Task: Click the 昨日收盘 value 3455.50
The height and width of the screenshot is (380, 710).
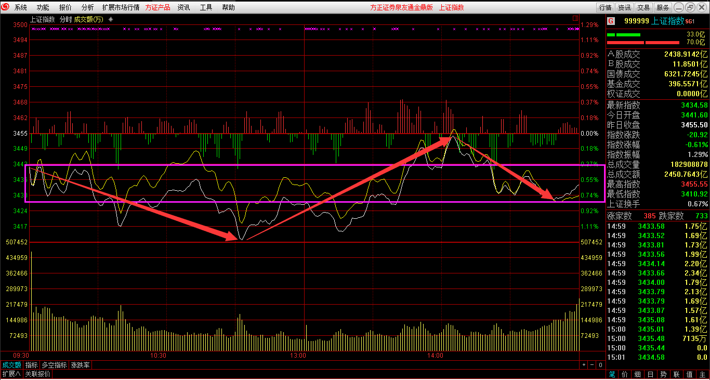Action: click(694, 125)
